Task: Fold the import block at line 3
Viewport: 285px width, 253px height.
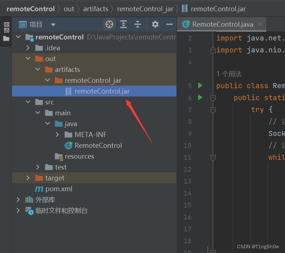Action: click(213, 50)
